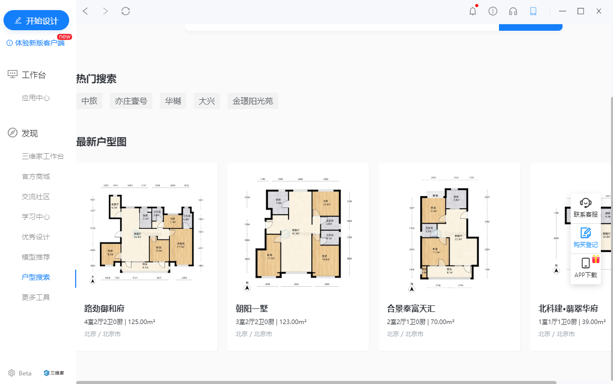The image size is (613, 384).
Task: Click the horizontal scrollbar at bottom
Action: tap(316, 382)
